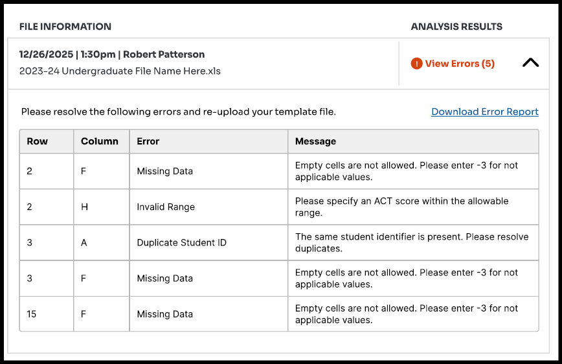Click the column A cell

(84, 243)
